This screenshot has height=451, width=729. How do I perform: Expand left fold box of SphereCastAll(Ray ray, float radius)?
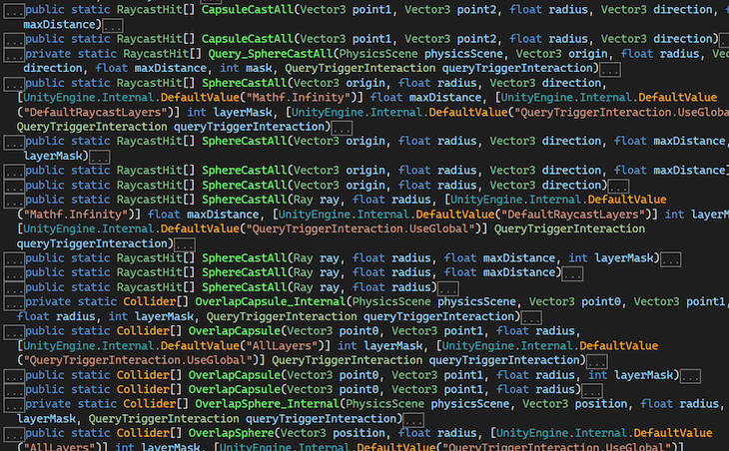[14, 288]
